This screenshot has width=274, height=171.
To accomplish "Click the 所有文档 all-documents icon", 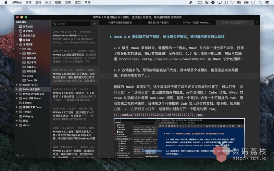I will [21, 27].
